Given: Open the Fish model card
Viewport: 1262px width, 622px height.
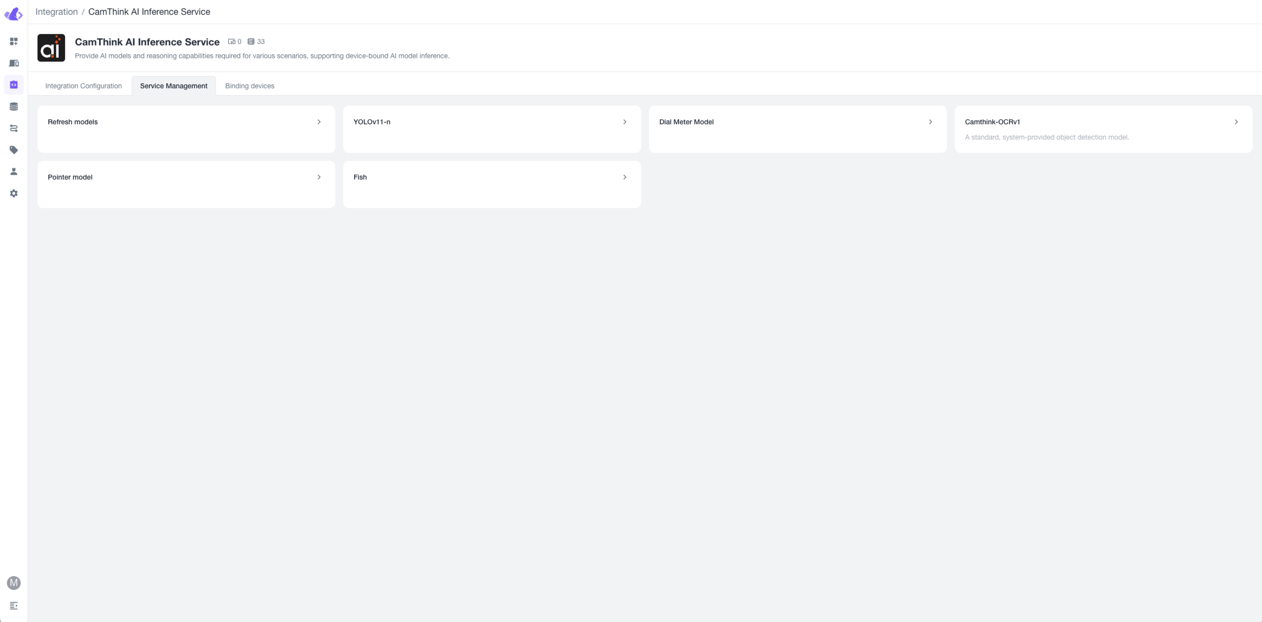Looking at the screenshot, I should 492,177.
